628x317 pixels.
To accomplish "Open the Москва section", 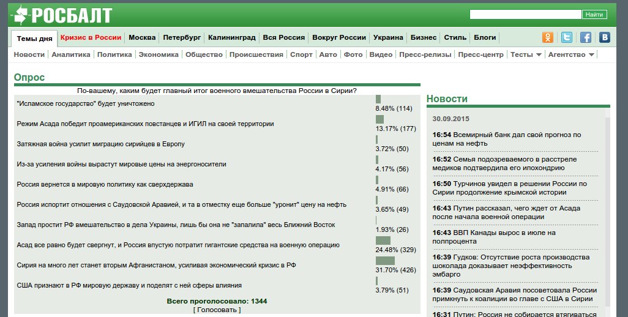I will [142, 37].
